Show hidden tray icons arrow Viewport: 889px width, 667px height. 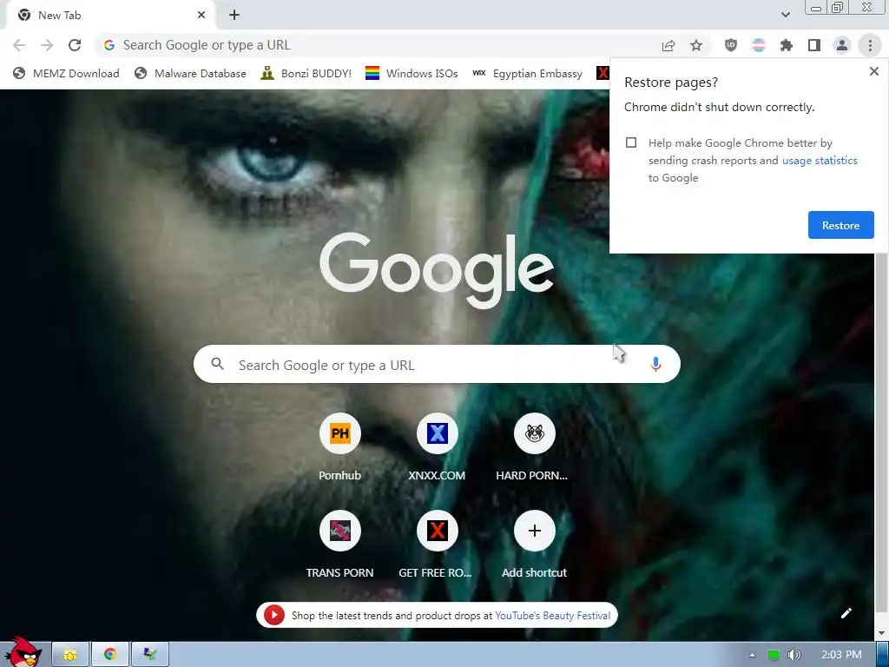coord(753,655)
